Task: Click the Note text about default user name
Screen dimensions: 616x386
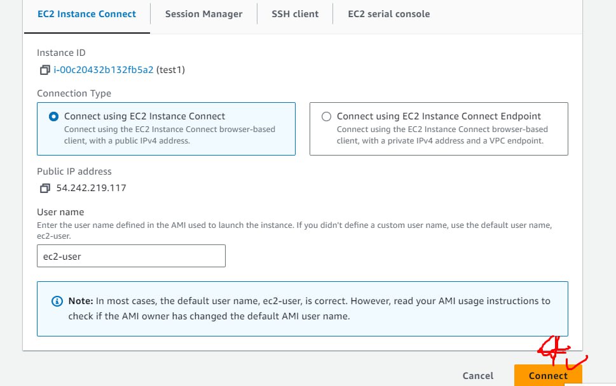Action: pos(309,309)
